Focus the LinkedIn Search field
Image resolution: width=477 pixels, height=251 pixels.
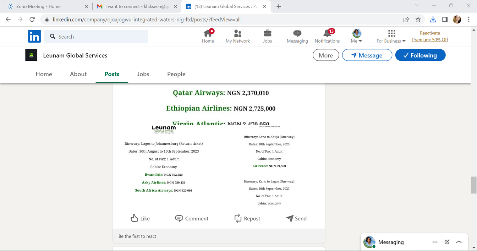point(96,37)
